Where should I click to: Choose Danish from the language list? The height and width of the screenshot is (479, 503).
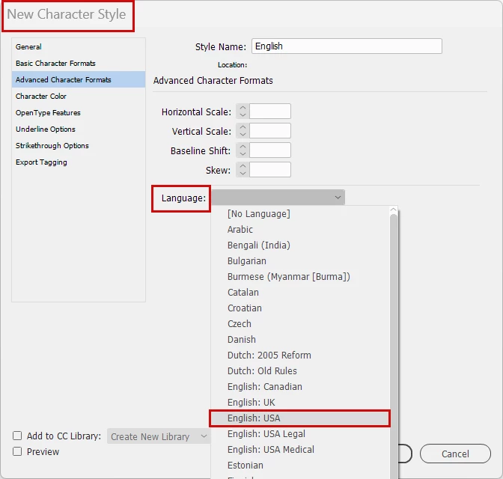point(300,340)
